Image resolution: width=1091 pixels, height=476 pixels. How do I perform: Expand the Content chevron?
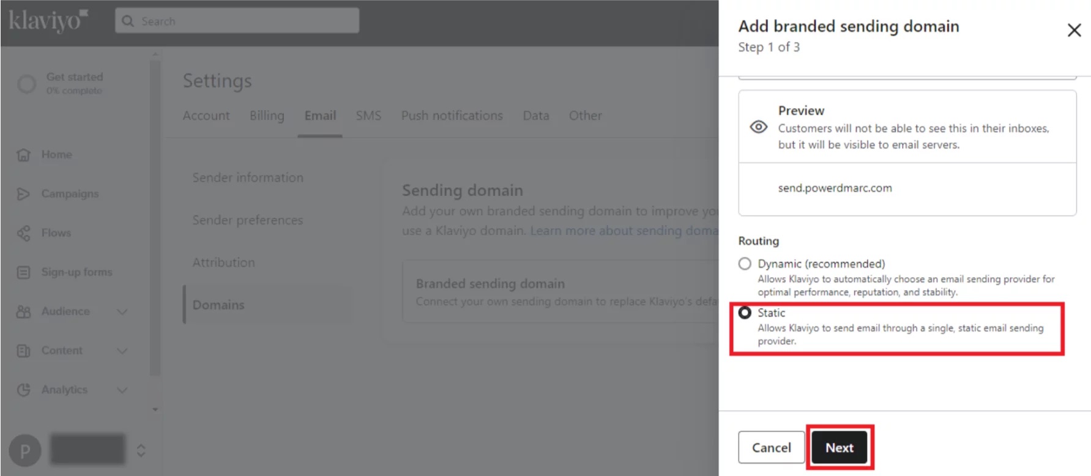(x=122, y=351)
